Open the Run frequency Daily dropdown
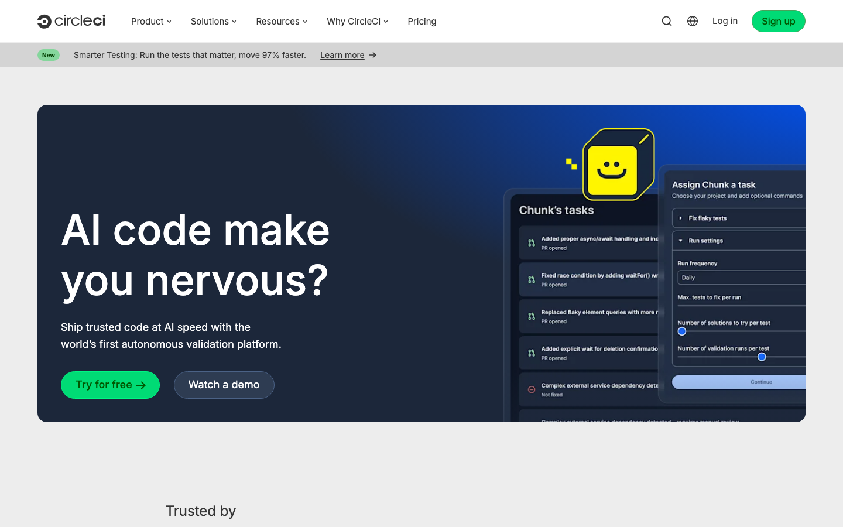The width and height of the screenshot is (843, 527). (x=742, y=278)
